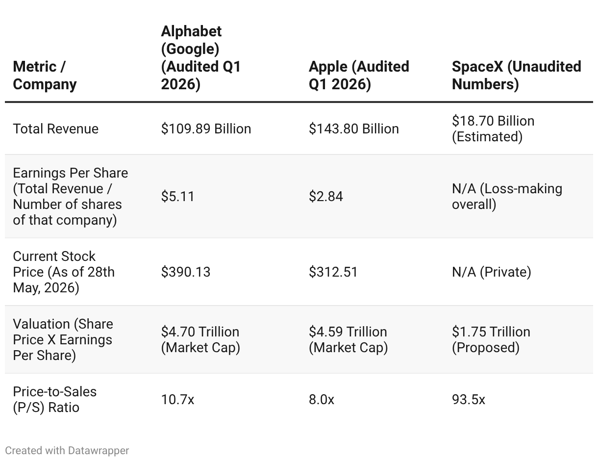Click the Alphabet (Google) column header
This screenshot has width=598, height=462.
point(201,57)
